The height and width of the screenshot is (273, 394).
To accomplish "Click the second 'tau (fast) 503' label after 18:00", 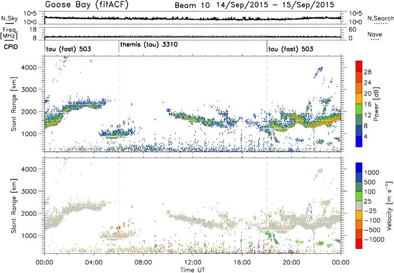I will click(x=291, y=49).
